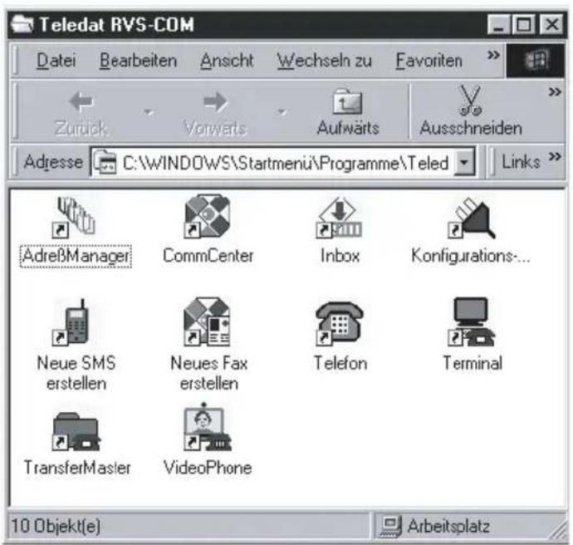Click the Adresse label
The width and height of the screenshot is (573, 545).
[x=53, y=161]
